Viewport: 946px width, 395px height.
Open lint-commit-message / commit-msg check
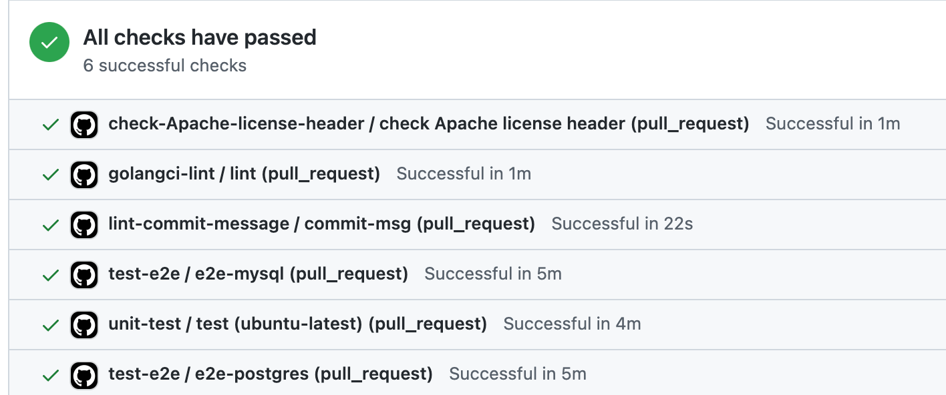pyautogui.click(x=321, y=224)
